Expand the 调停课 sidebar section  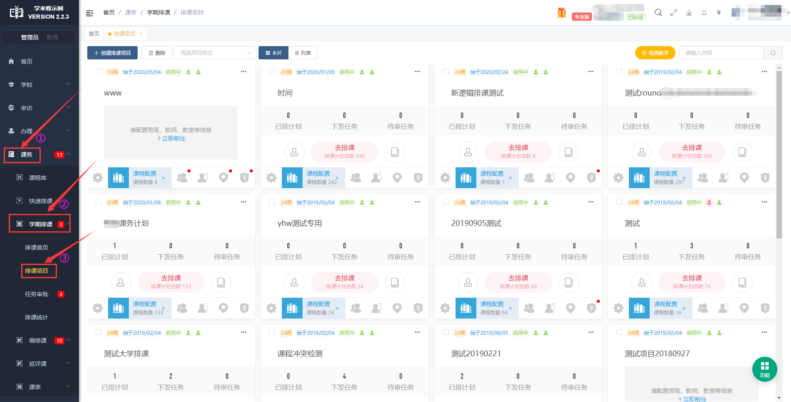[x=39, y=341]
